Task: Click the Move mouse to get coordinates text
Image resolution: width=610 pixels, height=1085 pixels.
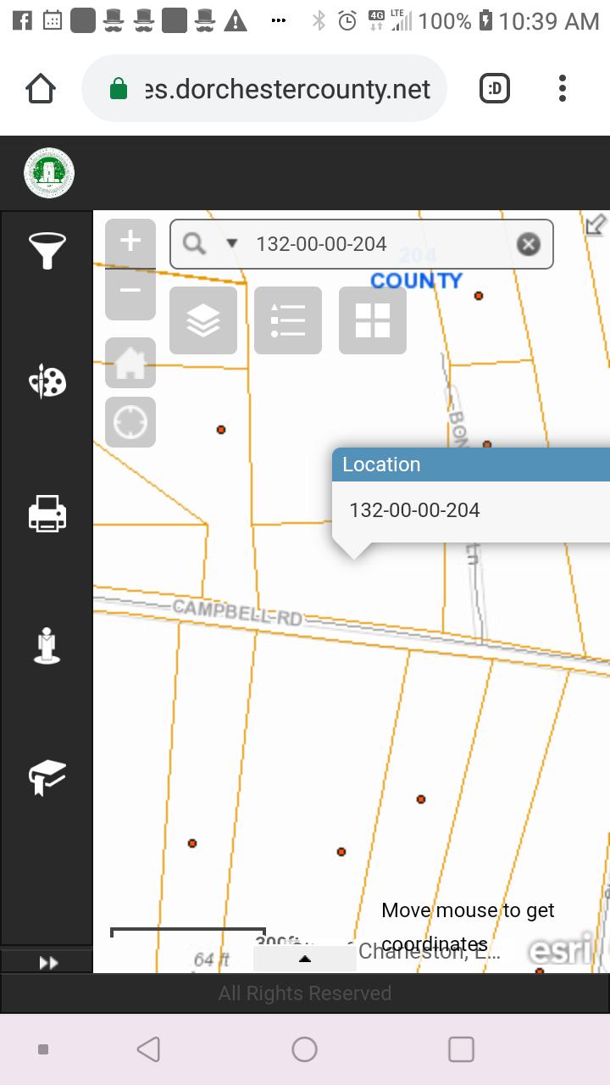Action: (x=468, y=927)
